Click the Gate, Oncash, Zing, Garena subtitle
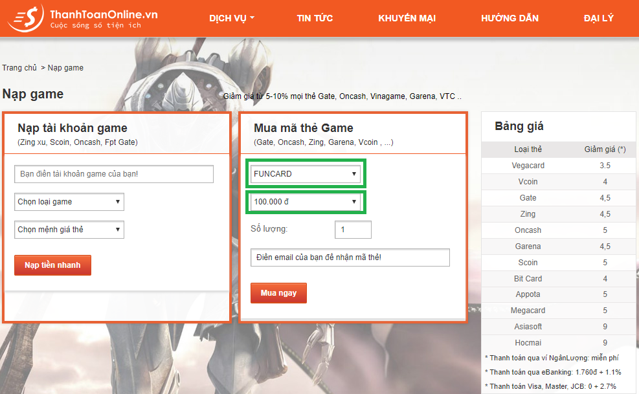Screen dimensions: 639x394 [x=324, y=142]
